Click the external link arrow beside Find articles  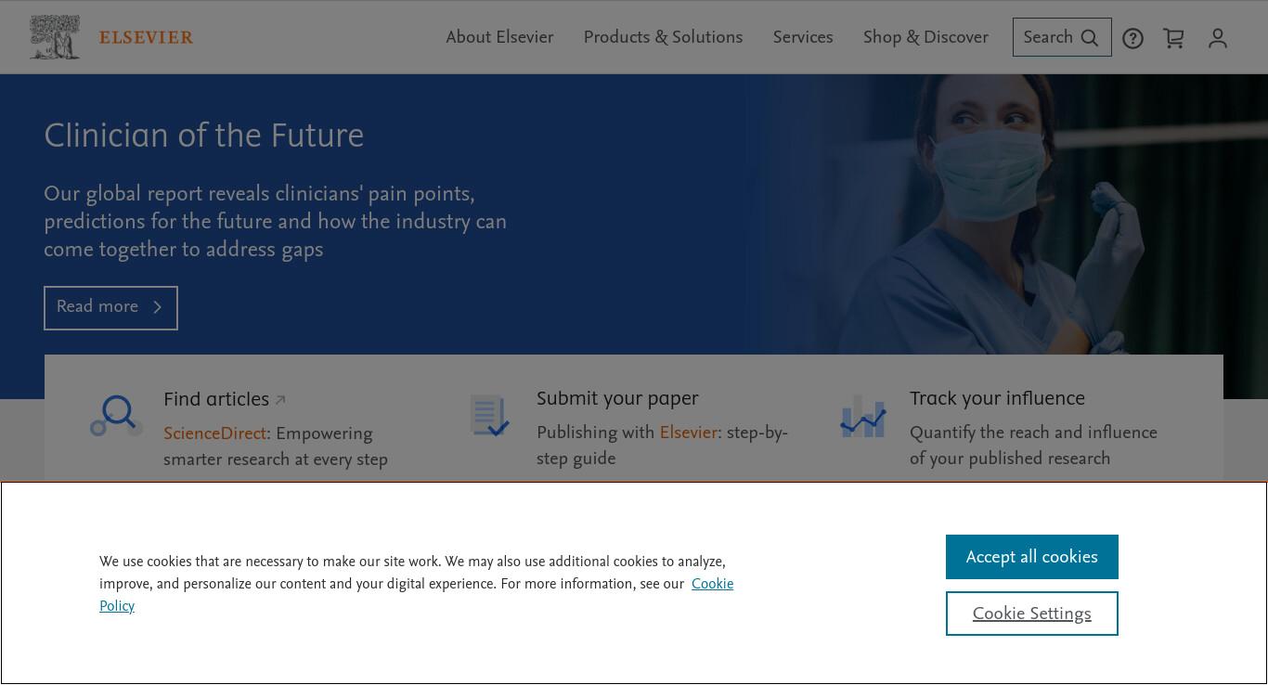pos(280,400)
